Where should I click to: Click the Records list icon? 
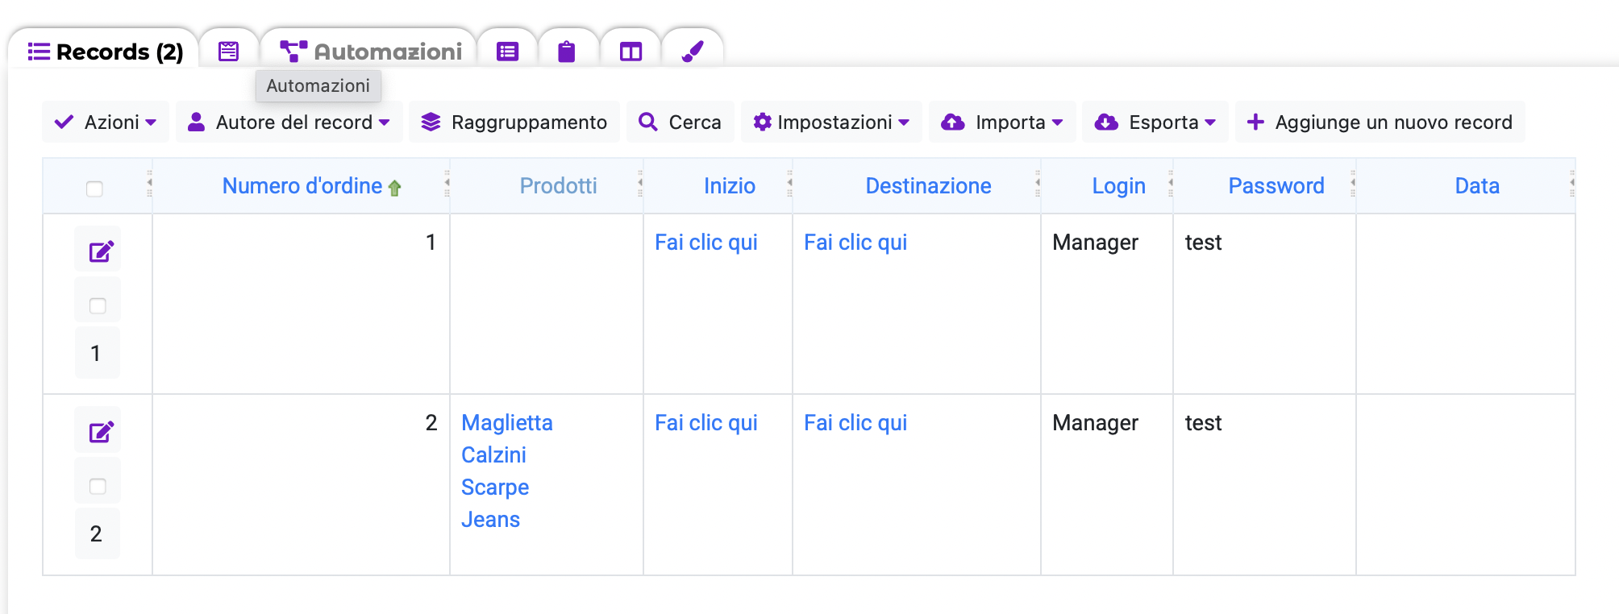39,52
